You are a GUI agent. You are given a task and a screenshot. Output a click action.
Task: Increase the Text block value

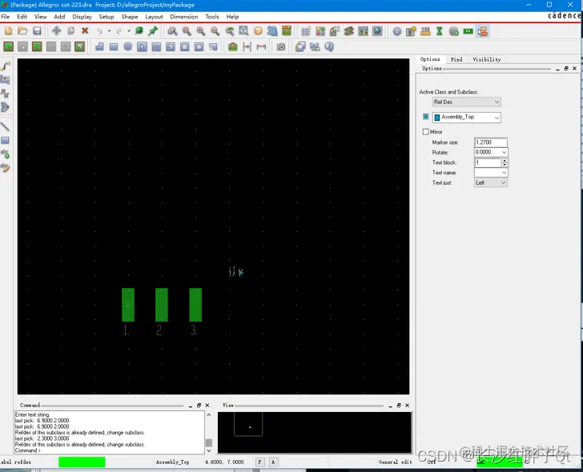click(x=505, y=161)
